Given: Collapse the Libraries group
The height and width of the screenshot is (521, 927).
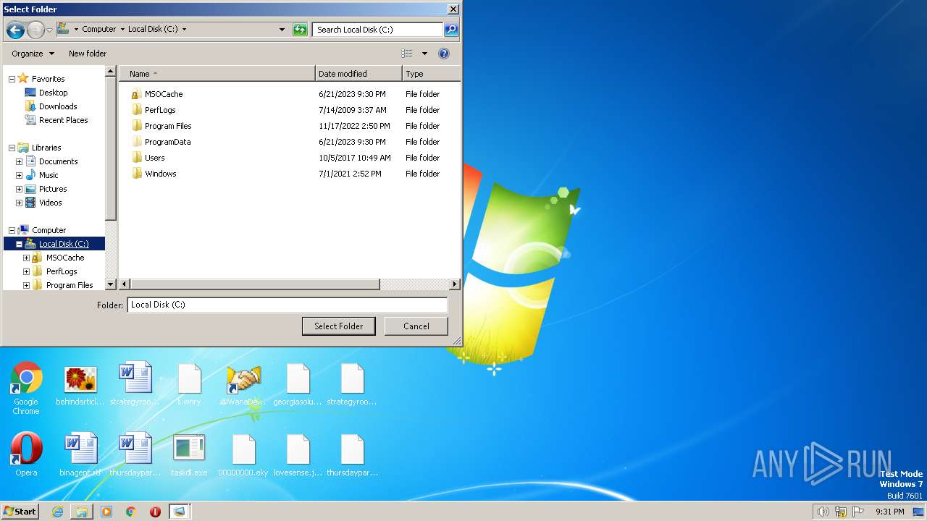Looking at the screenshot, I should 12,148.
